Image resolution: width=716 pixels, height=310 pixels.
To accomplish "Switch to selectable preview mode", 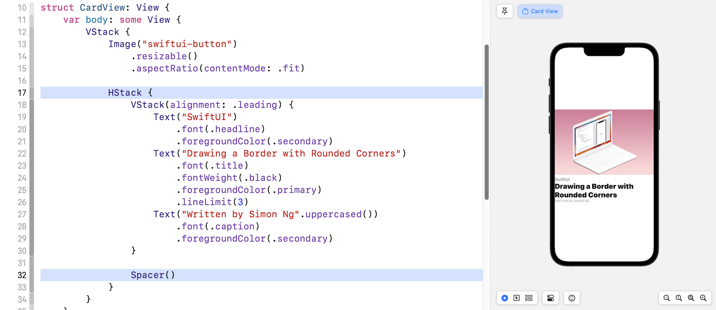I will 516,298.
